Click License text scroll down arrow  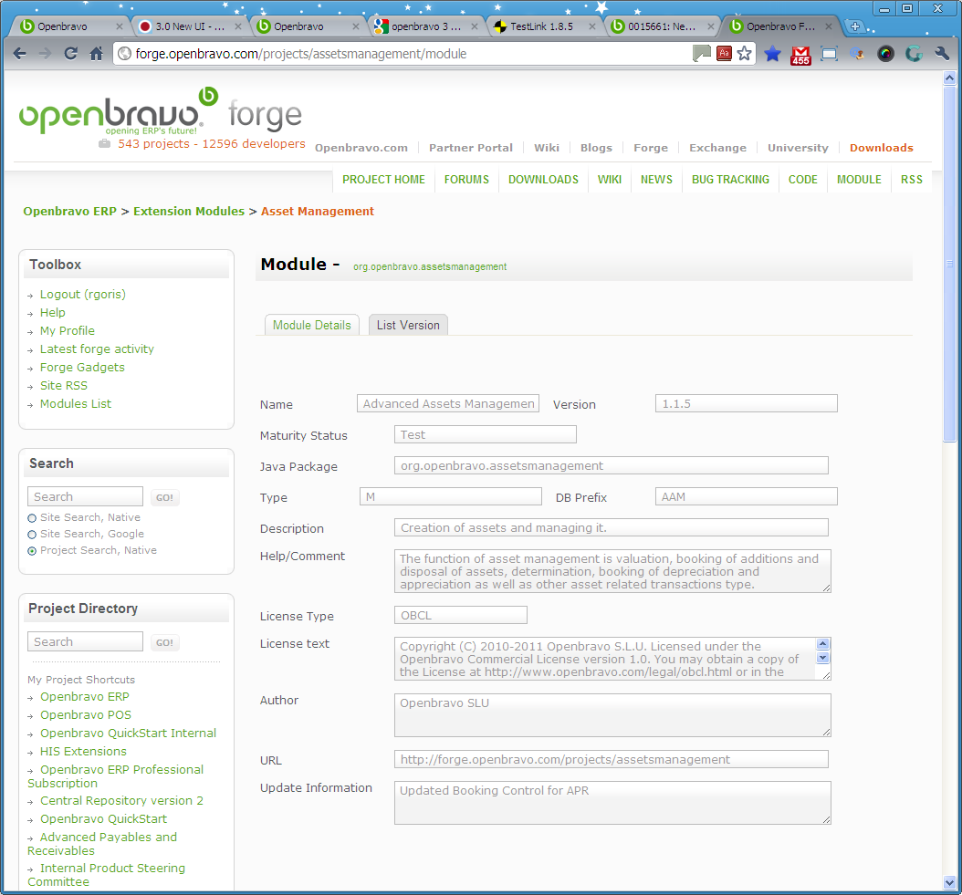point(823,658)
